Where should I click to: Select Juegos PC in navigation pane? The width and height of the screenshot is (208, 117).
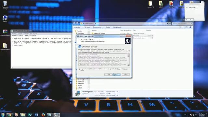click(80, 81)
